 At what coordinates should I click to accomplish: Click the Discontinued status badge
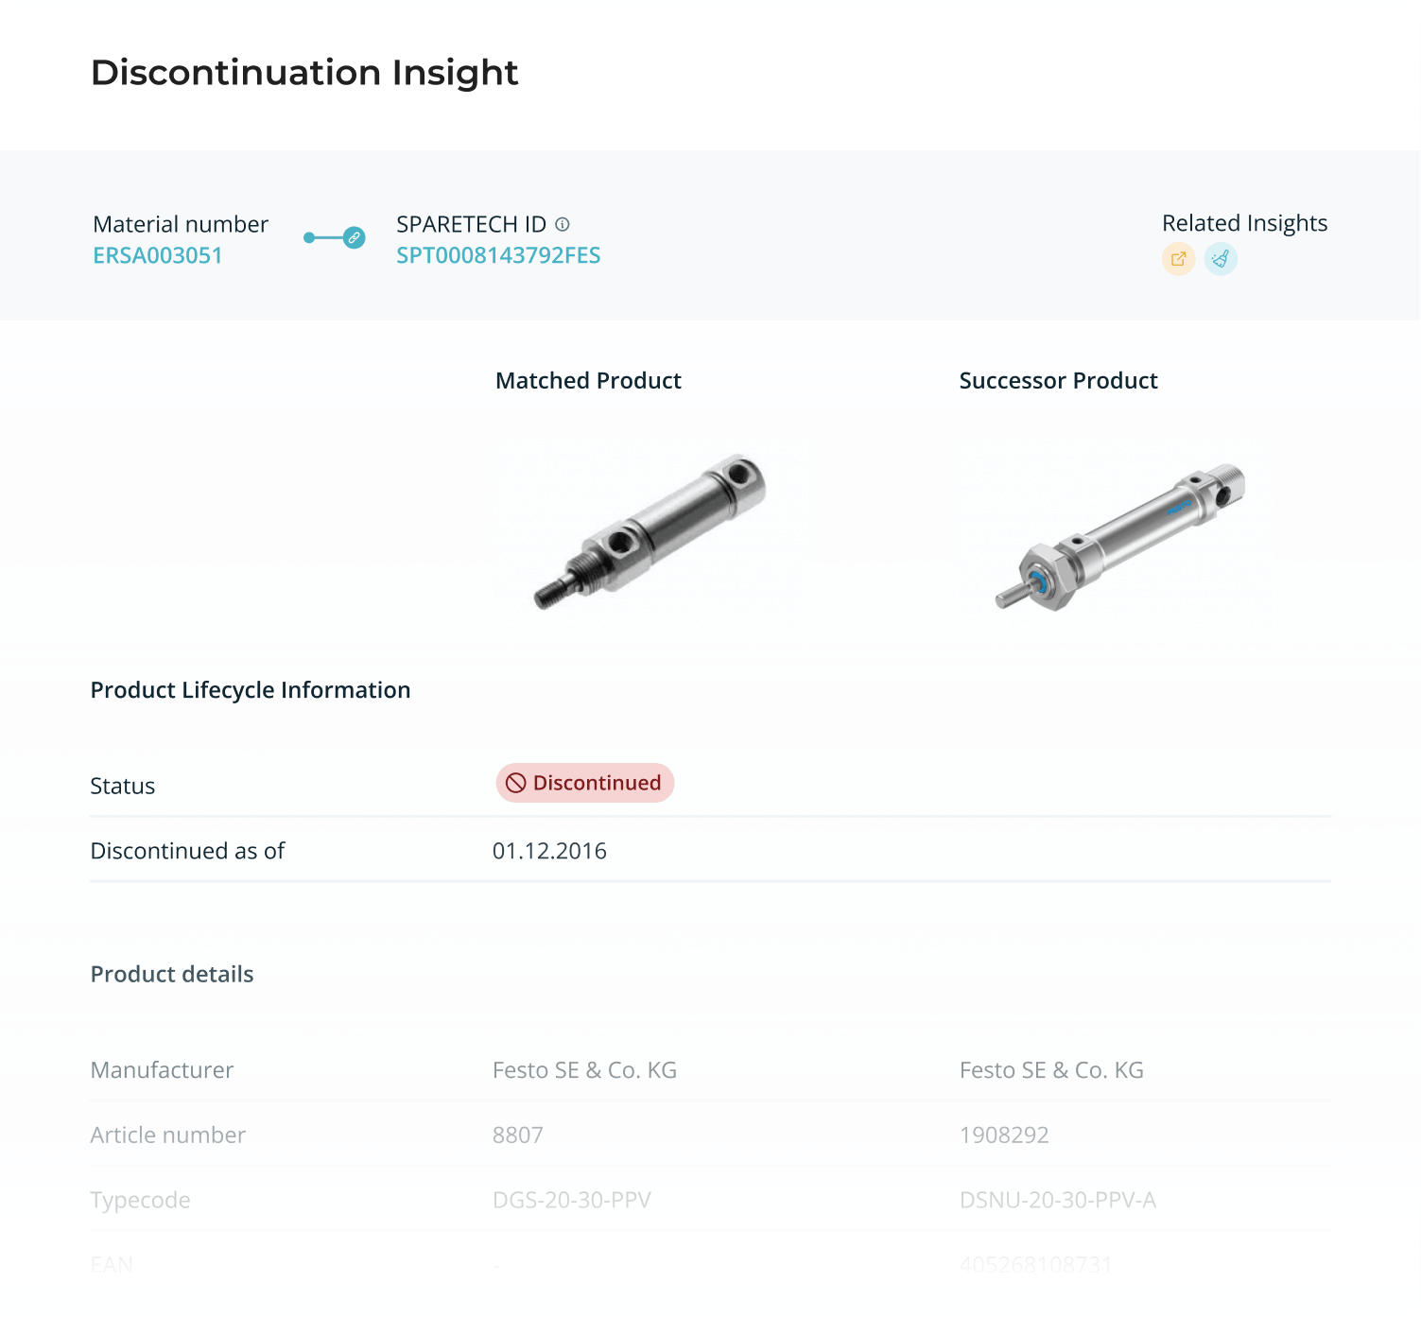(584, 783)
